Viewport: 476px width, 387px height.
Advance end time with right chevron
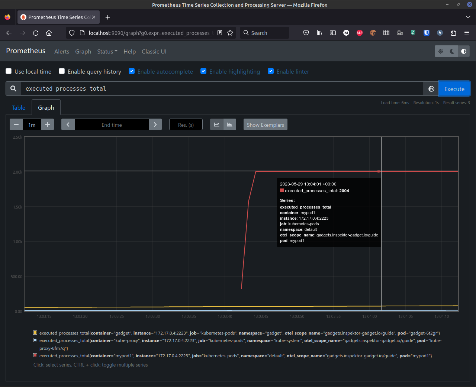tap(155, 125)
